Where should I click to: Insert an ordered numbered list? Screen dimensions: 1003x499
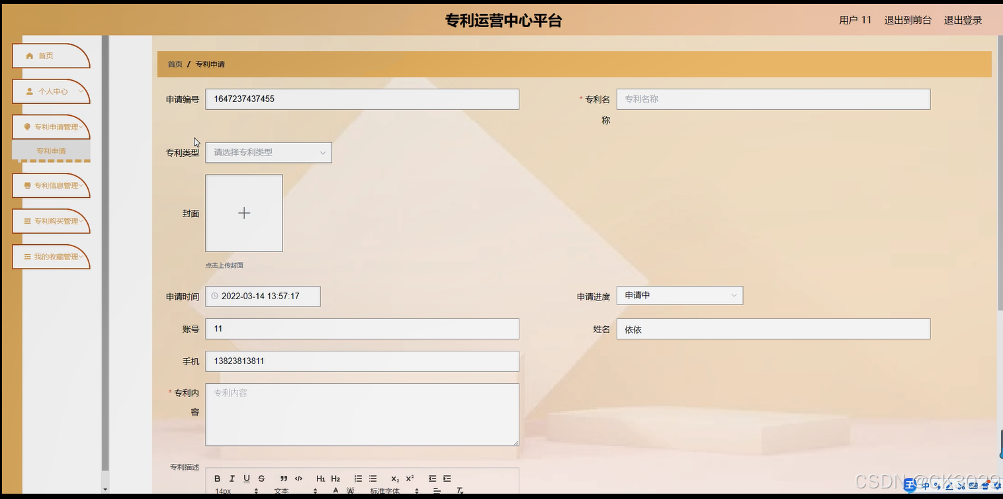click(358, 478)
